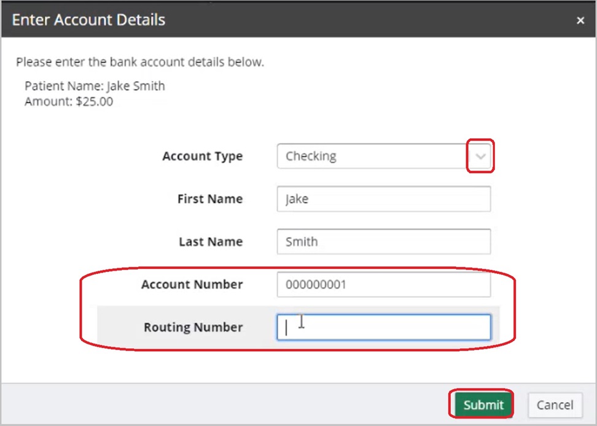Expand the Account Type dropdown arrow
This screenshot has height=426, width=597.
tap(481, 157)
